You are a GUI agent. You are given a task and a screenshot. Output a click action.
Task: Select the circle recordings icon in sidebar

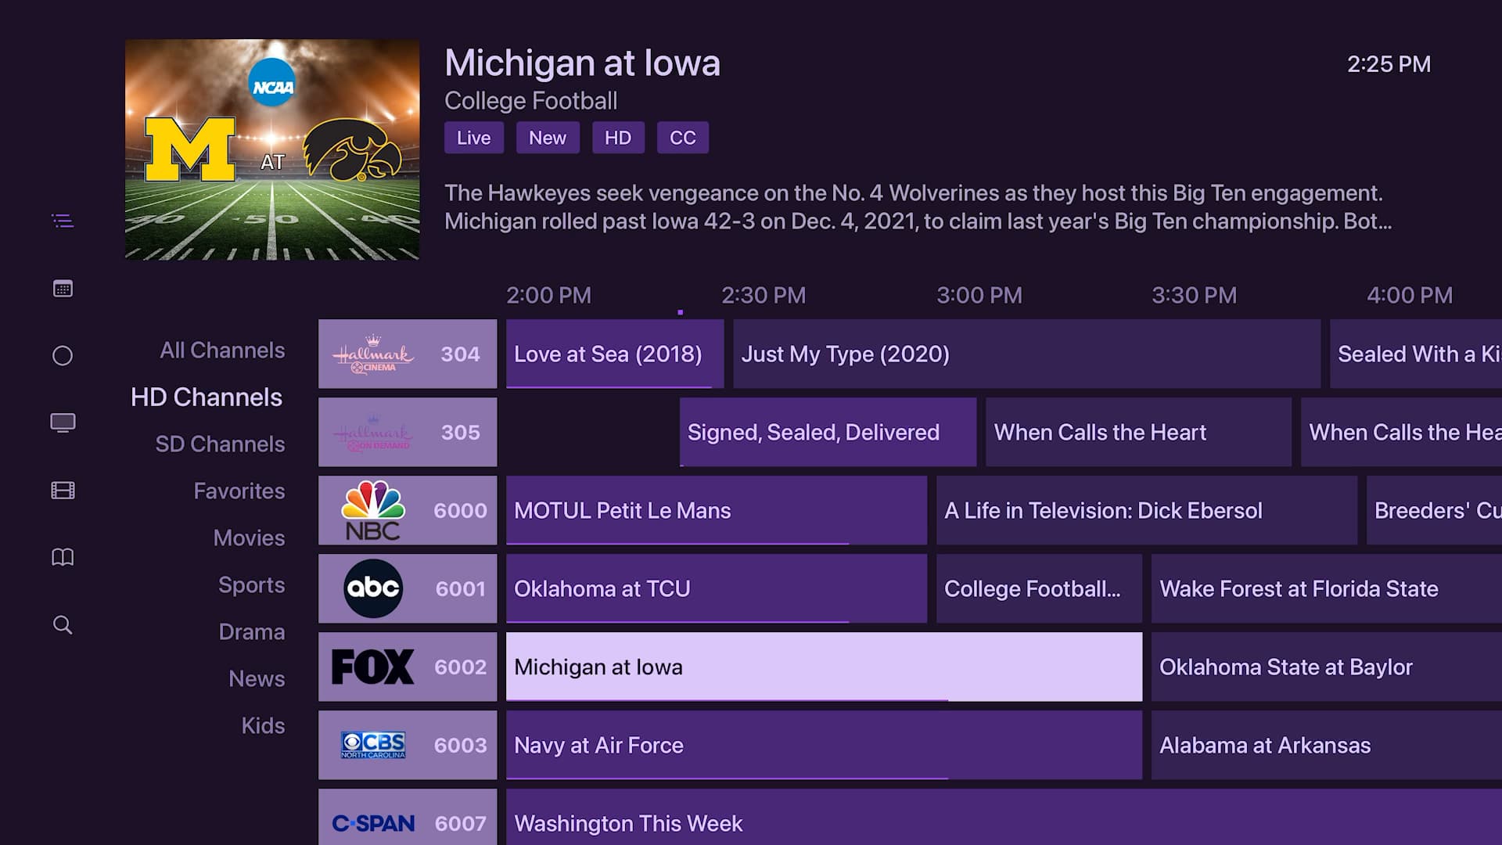[x=63, y=356]
